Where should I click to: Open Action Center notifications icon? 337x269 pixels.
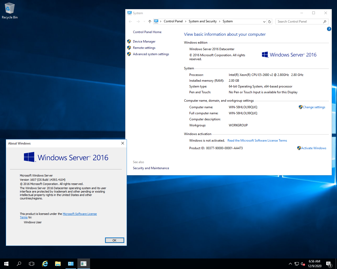click(x=329, y=264)
